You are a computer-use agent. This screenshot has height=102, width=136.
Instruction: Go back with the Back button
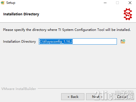(73, 97)
